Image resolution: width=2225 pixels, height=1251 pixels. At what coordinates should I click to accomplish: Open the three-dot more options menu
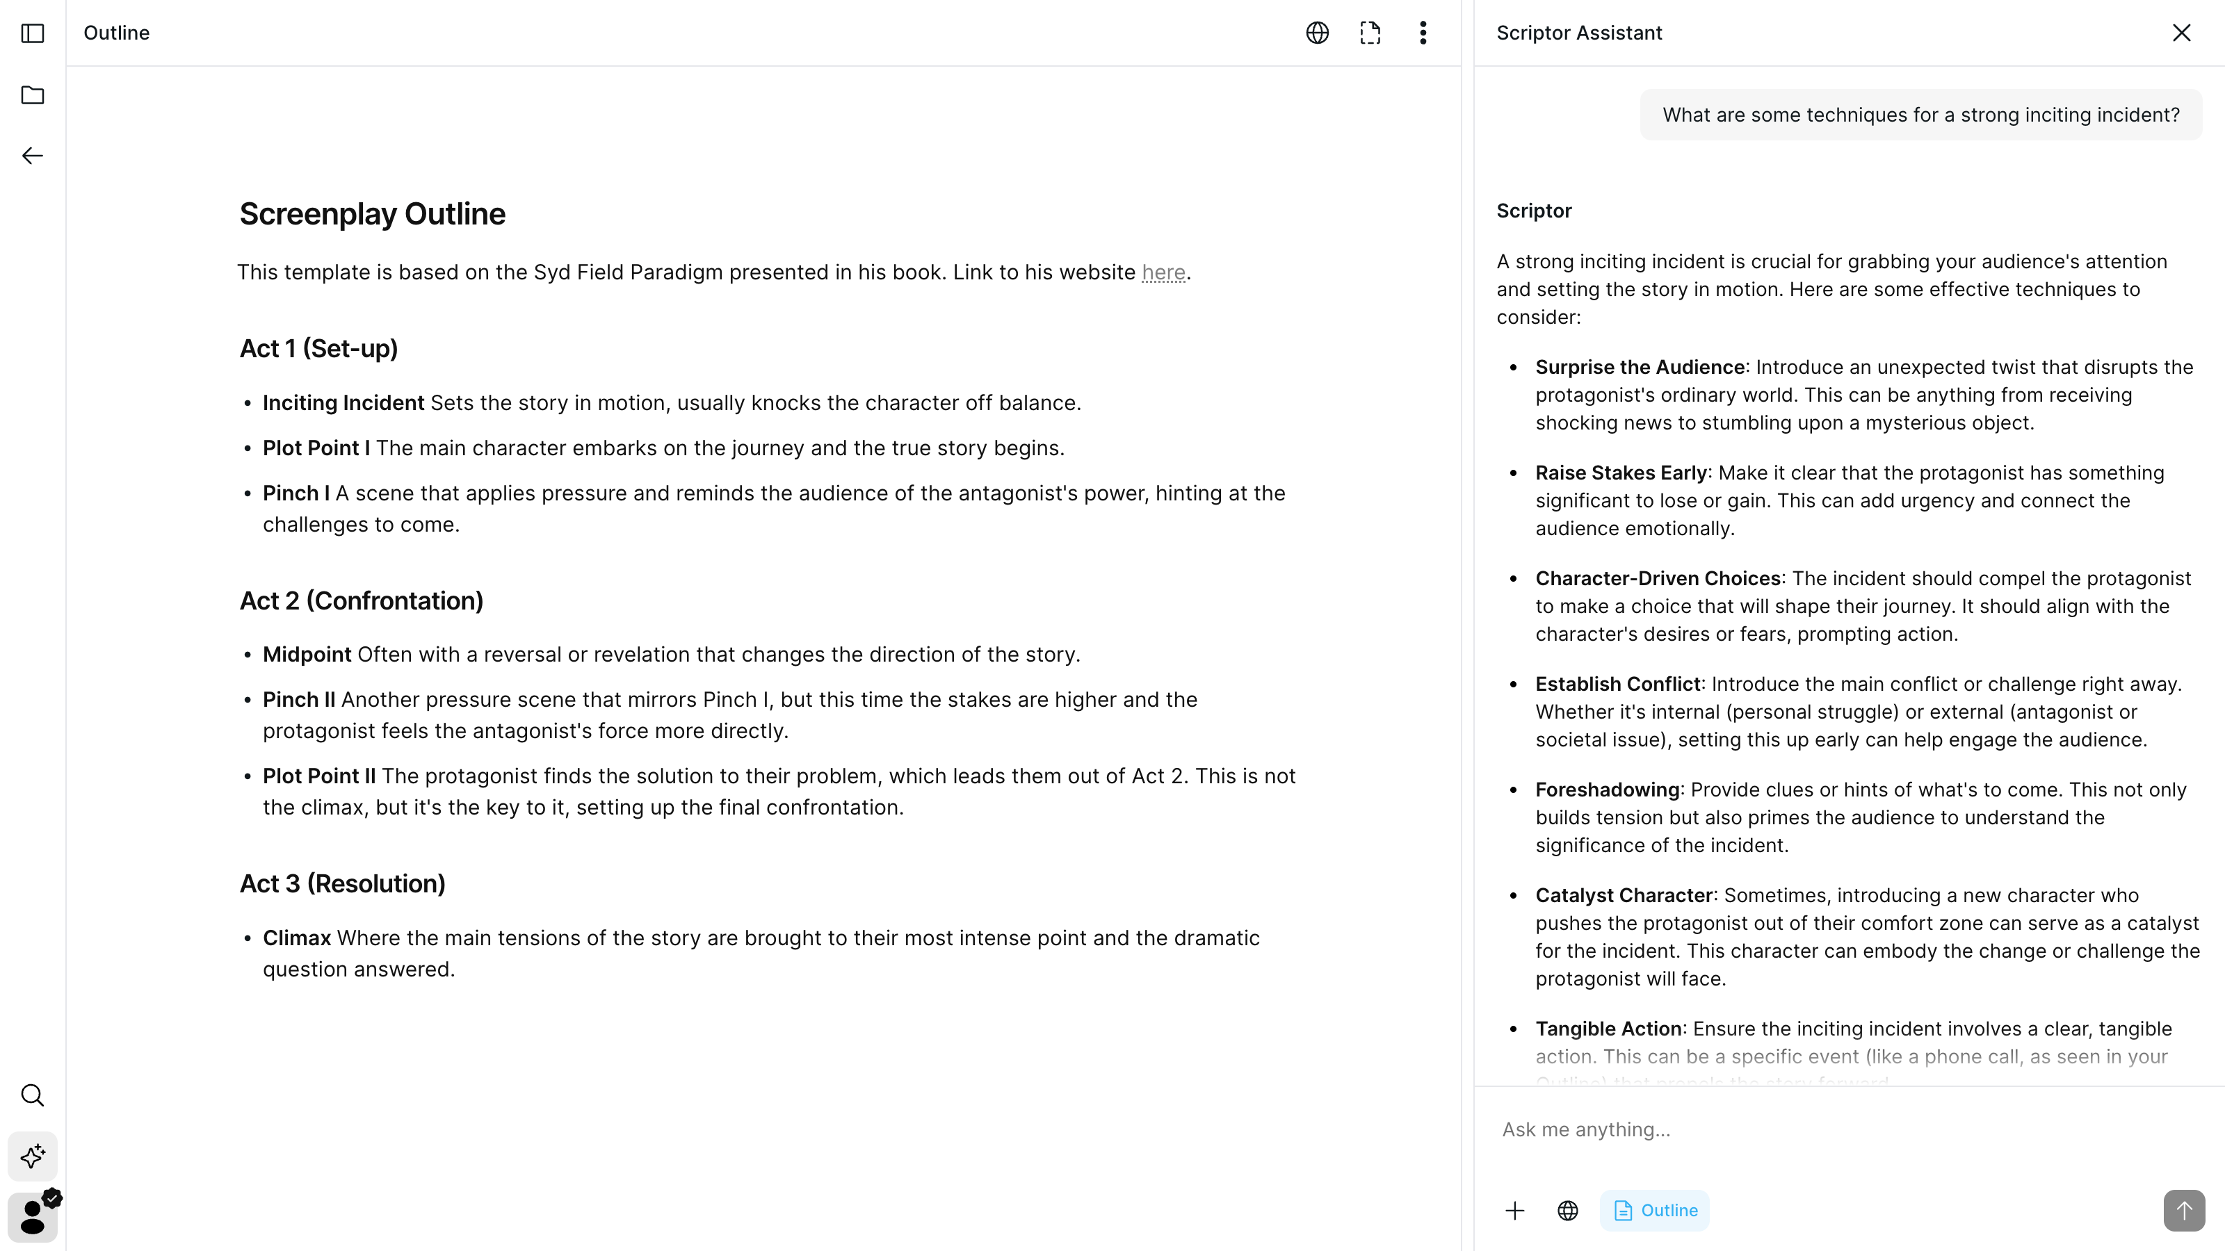click(x=1423, y=33)
